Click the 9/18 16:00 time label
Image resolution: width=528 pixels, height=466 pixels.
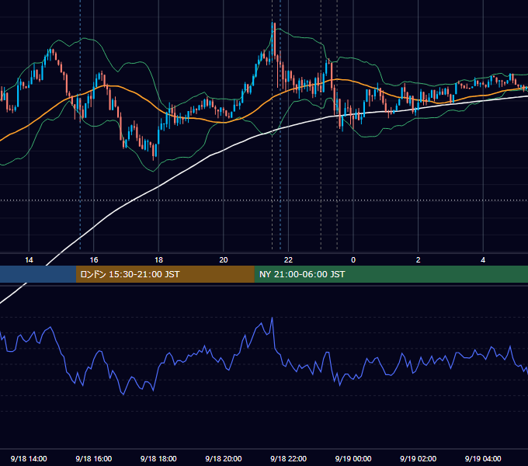pyautogui.click(x=94, y=458)
